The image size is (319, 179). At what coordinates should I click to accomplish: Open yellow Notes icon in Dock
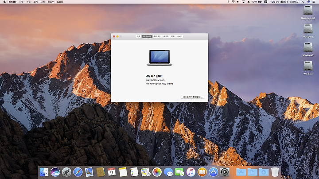tap(123, 172)
